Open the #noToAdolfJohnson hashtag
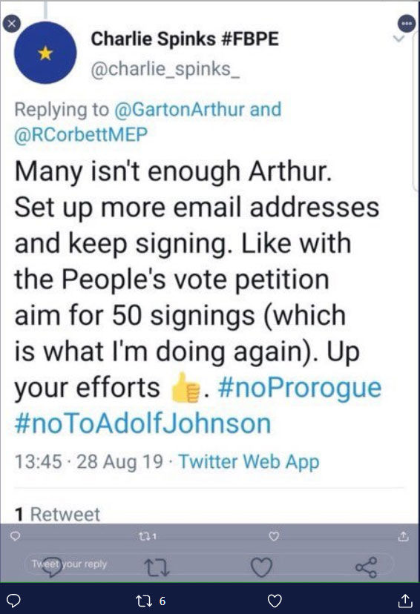The image size is (420, 614). click(x=143, y=423)
